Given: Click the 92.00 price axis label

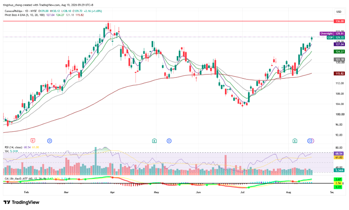Looking at the screenshot, I should point(340,135).
